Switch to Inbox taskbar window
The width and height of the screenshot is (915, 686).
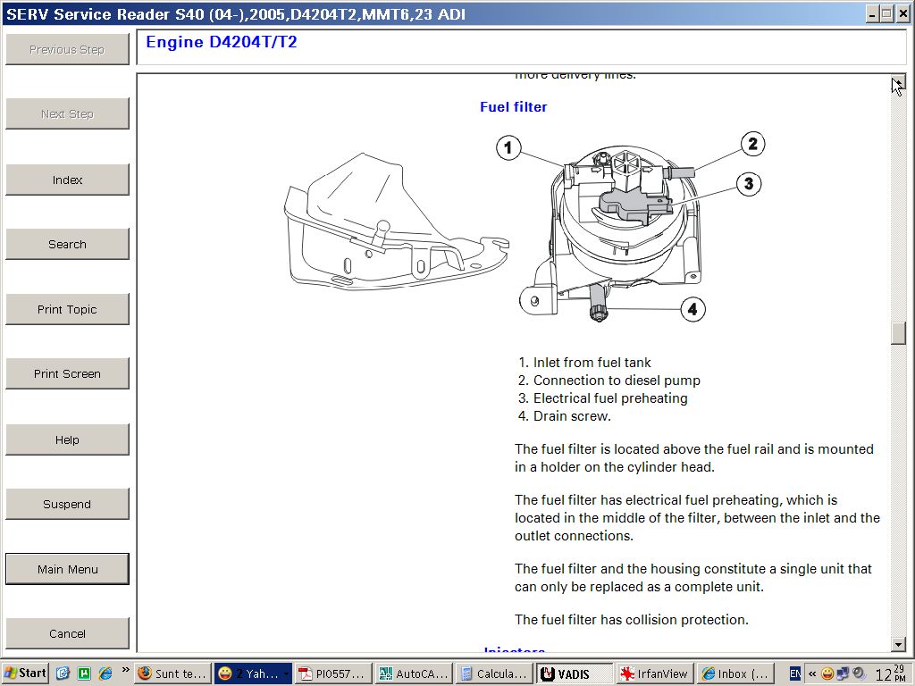735,673
